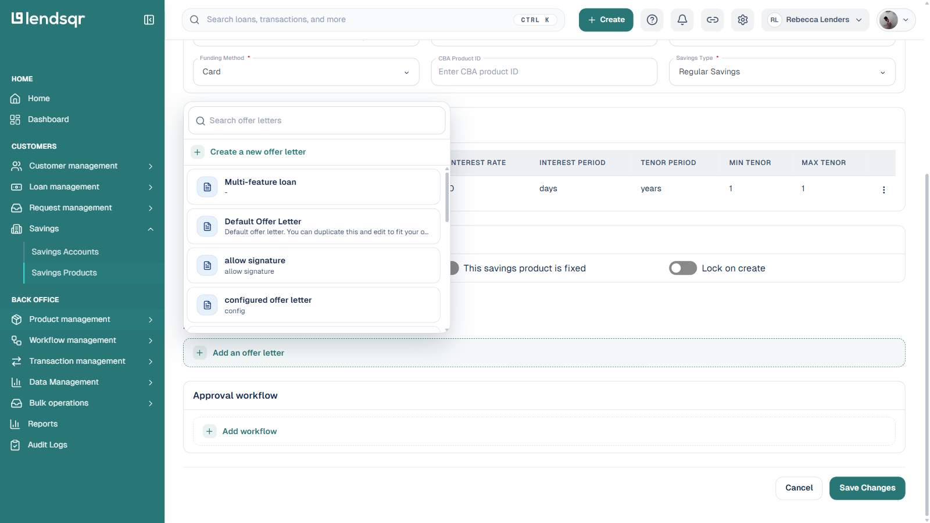Open notifications bell icon
Image resolution: width=930 pixels, height=523 pixels.
[x=682, y=20]
